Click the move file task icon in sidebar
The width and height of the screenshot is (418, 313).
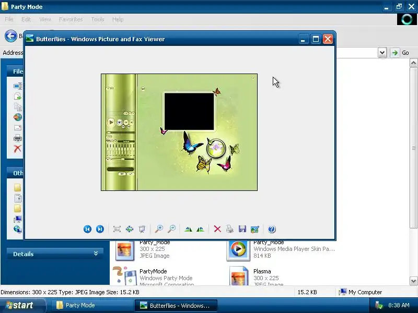(x=18, y=96)
